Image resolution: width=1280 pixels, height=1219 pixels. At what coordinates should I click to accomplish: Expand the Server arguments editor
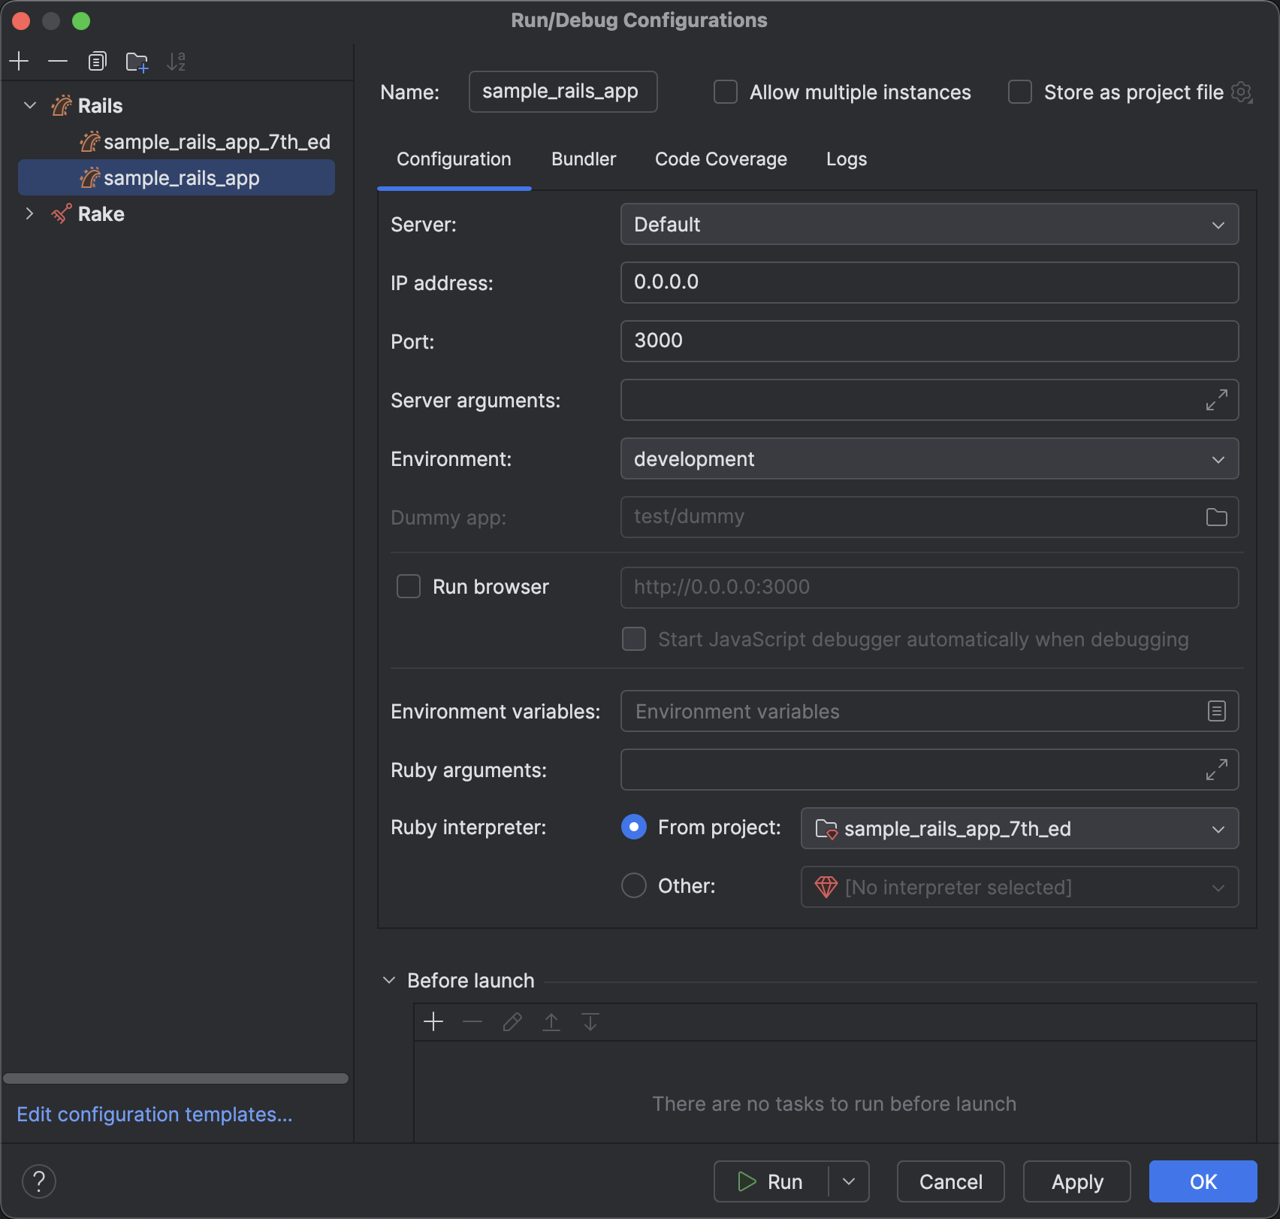click(1216, 400)
